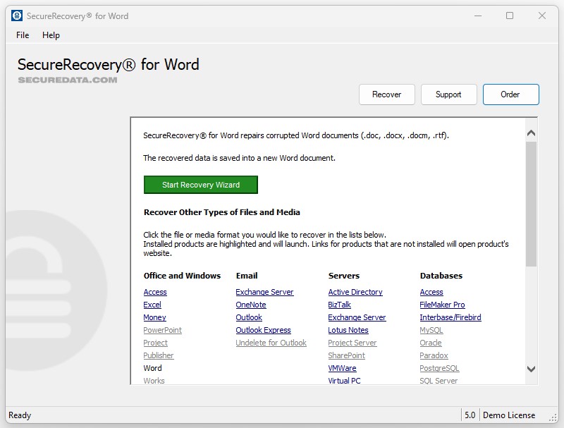This screenshot has width=564, height=428.
Task: Open the Exchange Server link under Email
Action: click(x=264, y=292)
